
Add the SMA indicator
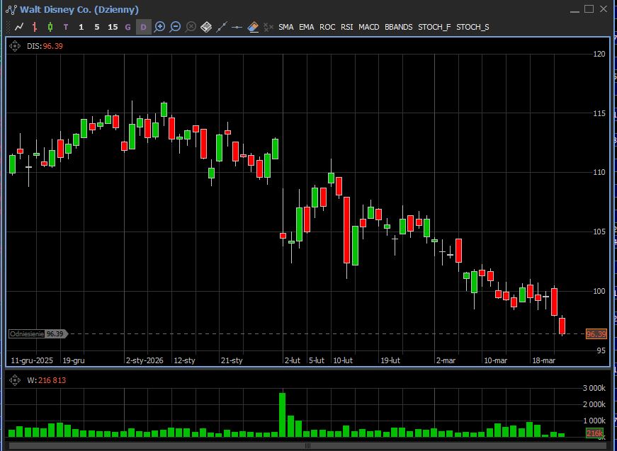285,27
